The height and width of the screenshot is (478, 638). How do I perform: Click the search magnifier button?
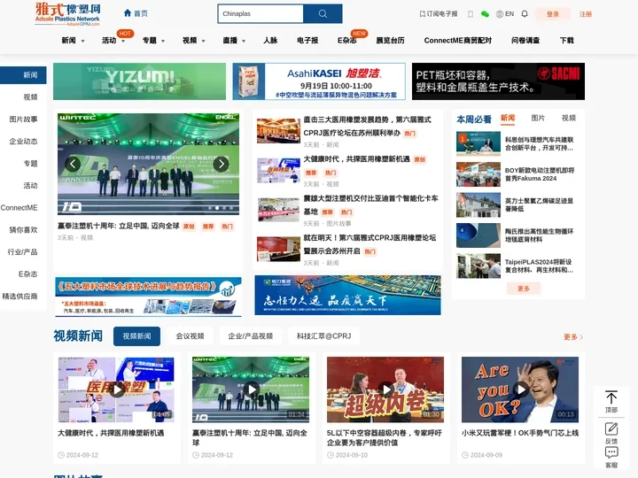[323, 14]
